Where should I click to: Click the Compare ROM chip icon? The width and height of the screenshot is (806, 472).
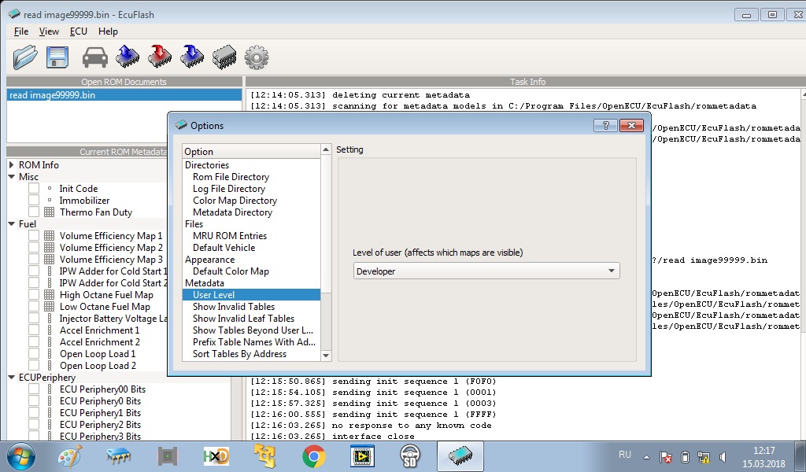tap(224, 57)
